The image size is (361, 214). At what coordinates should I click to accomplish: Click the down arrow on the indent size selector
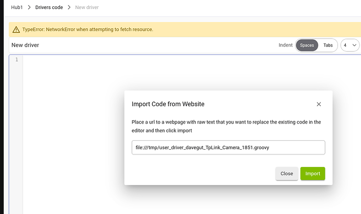355,46
